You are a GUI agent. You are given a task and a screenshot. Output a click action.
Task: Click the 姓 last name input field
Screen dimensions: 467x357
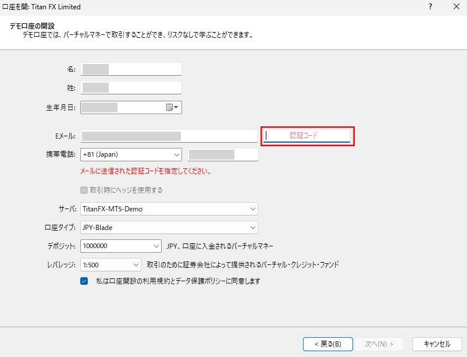(131, 88)
